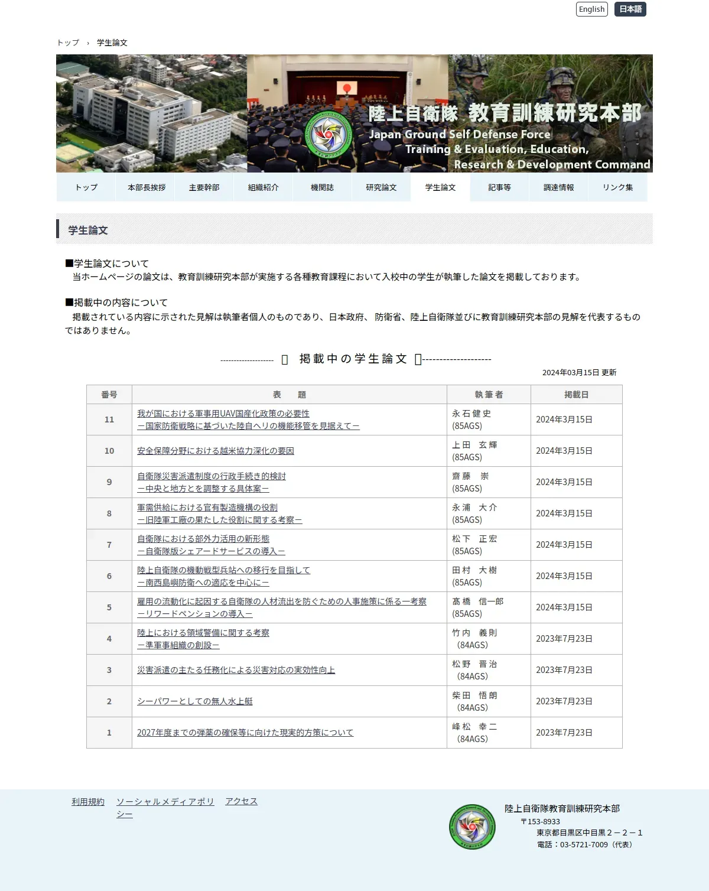709x891 pixels.
Task: Click the footer postal code 〒153-8933
Action: 540,822
